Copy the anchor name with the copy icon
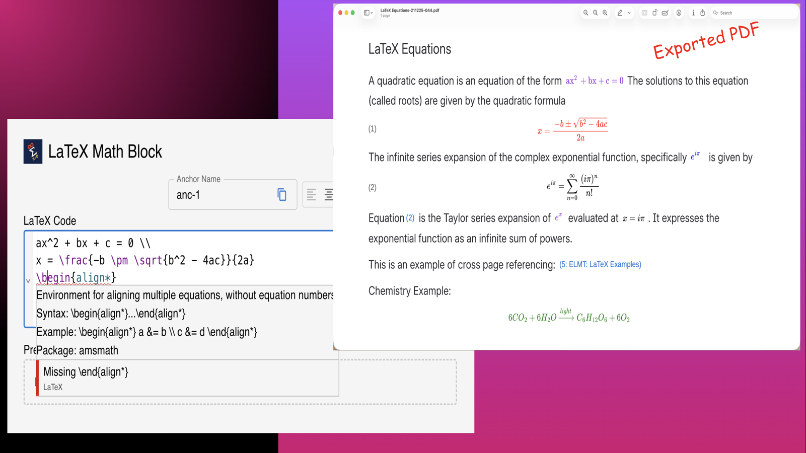806x453 pixels. click(x=282, y=194)
